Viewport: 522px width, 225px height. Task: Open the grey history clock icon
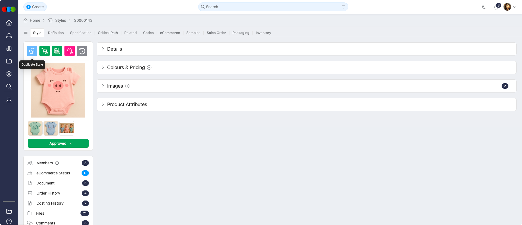[x=82, y=51]
